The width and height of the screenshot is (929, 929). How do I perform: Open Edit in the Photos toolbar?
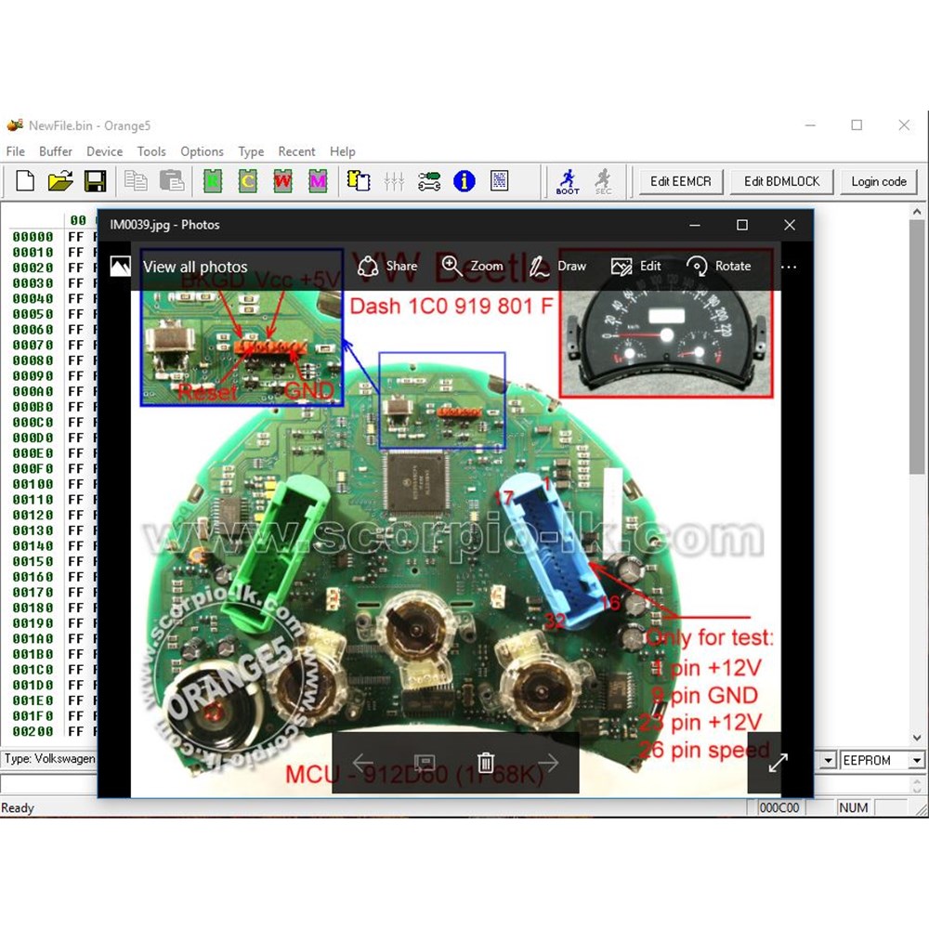click(x=635, y=266)
